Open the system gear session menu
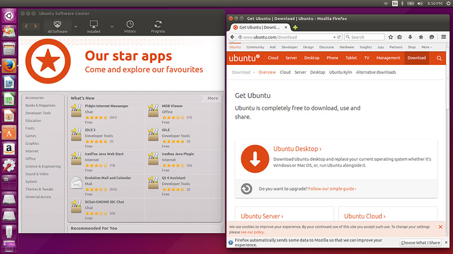 (x=448, y=4)
